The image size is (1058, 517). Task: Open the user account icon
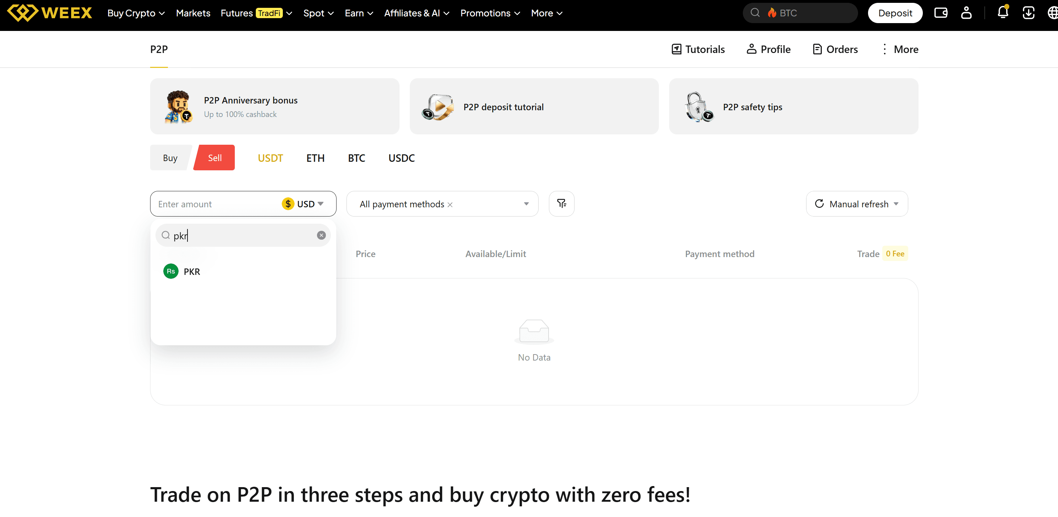pos(966,13)
